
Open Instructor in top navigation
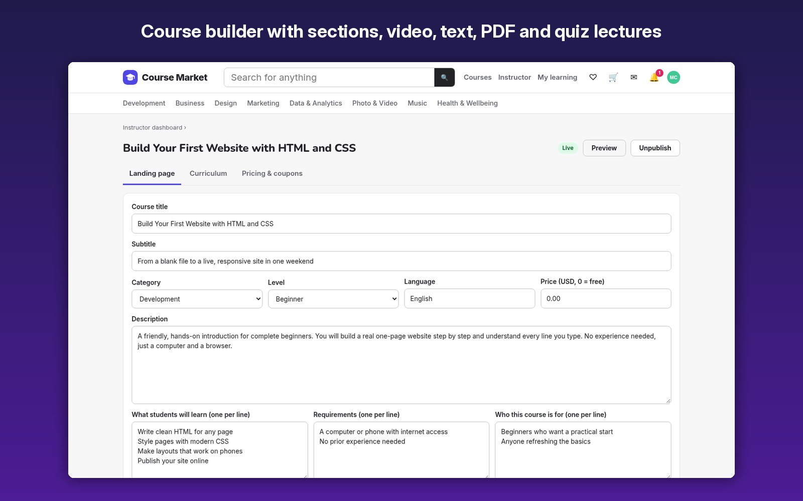point(514,77)
